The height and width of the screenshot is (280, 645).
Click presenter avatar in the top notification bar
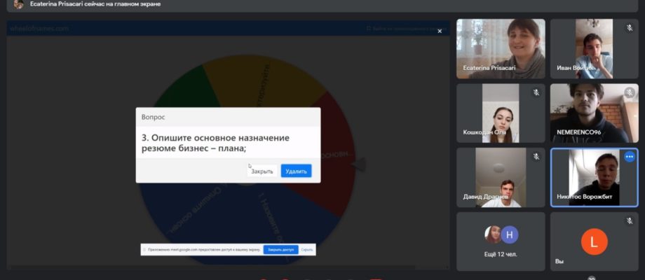[18, 4]
